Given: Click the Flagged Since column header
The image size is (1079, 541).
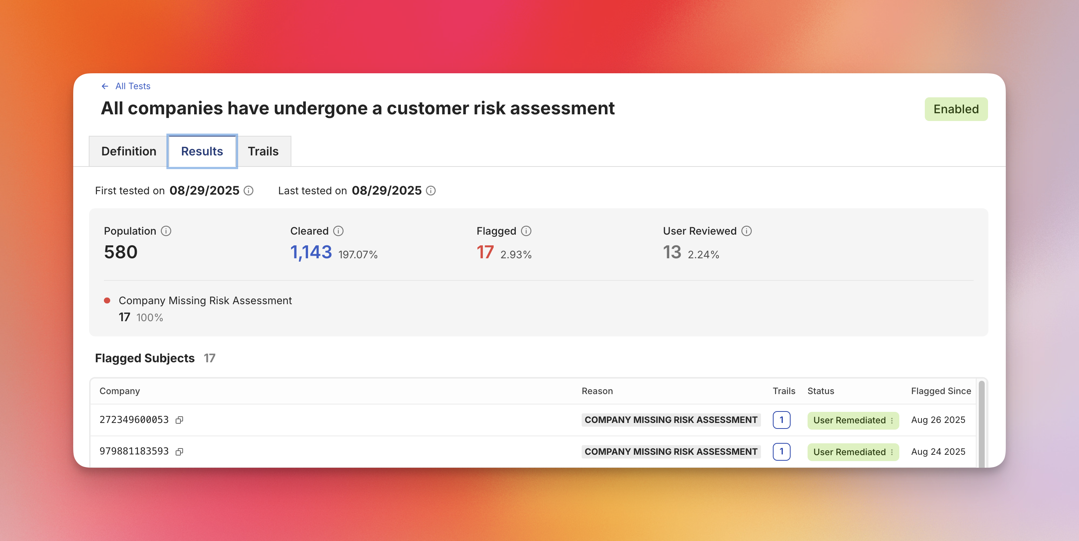Looking at the screenshot, I should (941, 391).
